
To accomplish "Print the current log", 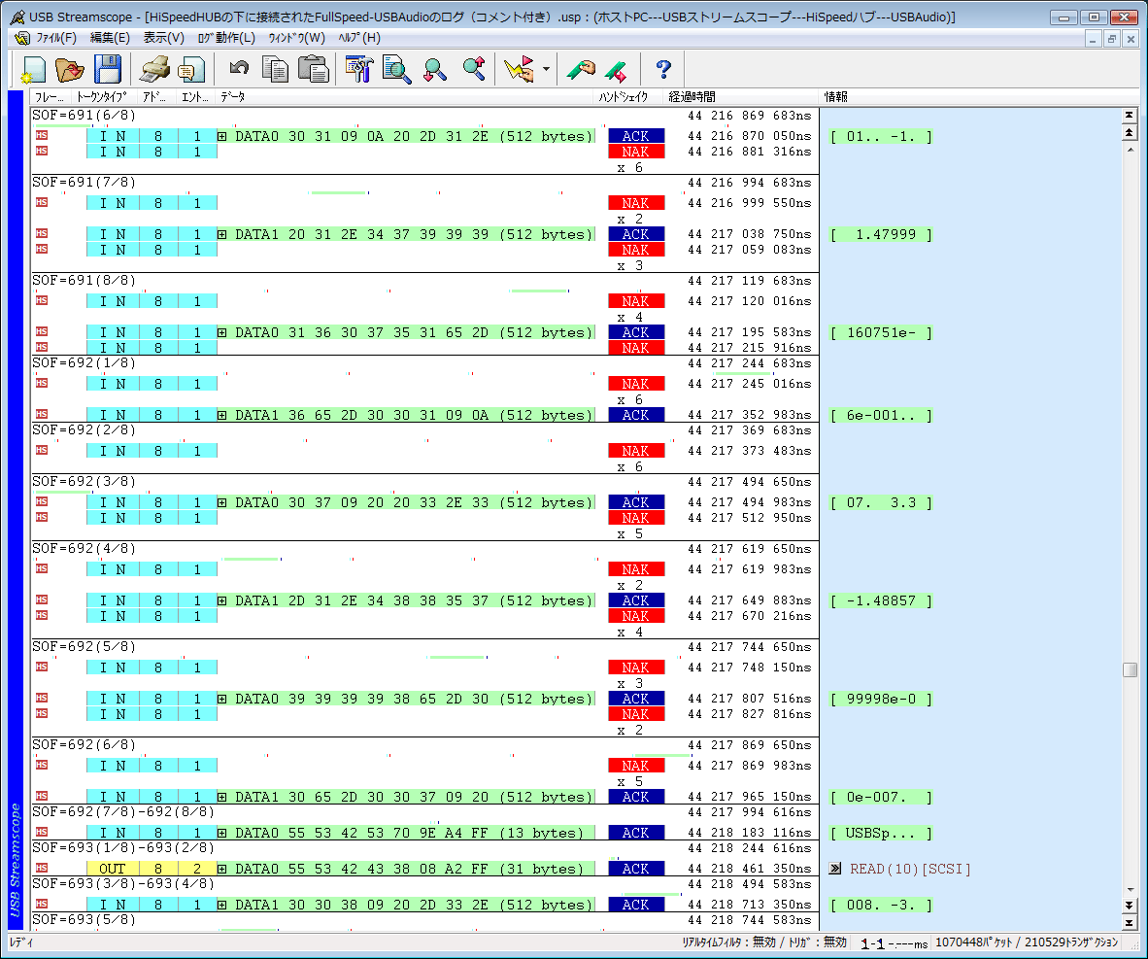I will point(154,70).
